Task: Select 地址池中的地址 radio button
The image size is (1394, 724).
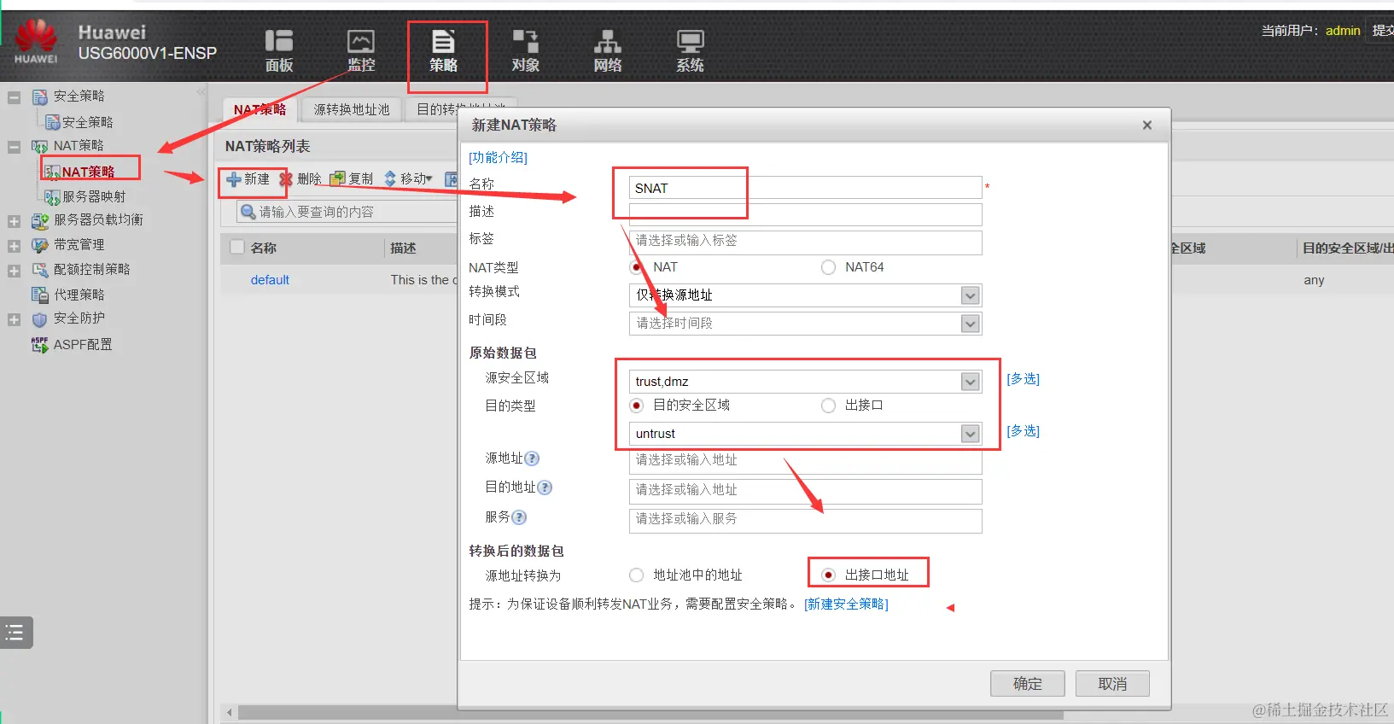Action: [x=636, y=575]
